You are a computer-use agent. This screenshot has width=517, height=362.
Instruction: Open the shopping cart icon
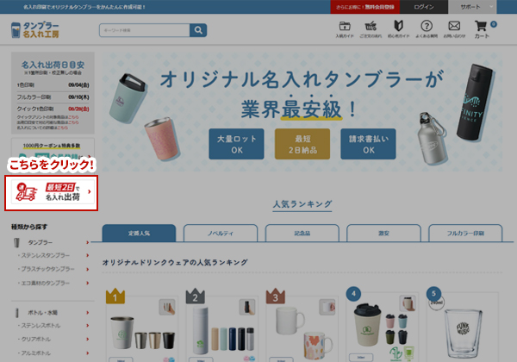(481, 27)
